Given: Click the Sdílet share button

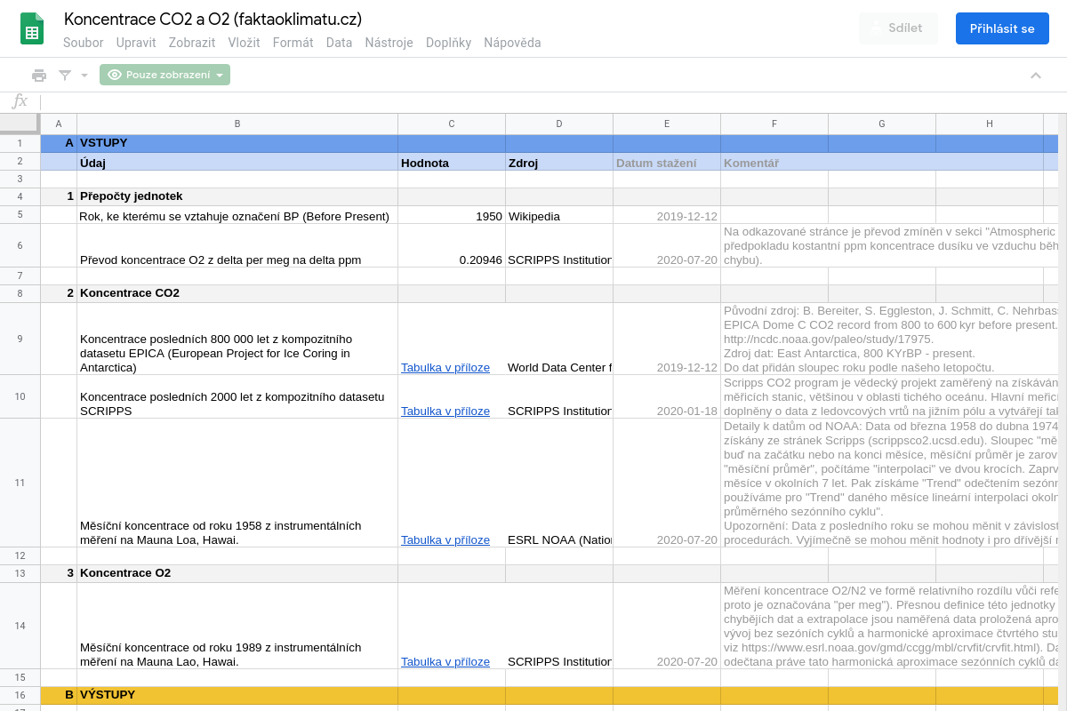Looking at the screenshot, I should 898,28.
